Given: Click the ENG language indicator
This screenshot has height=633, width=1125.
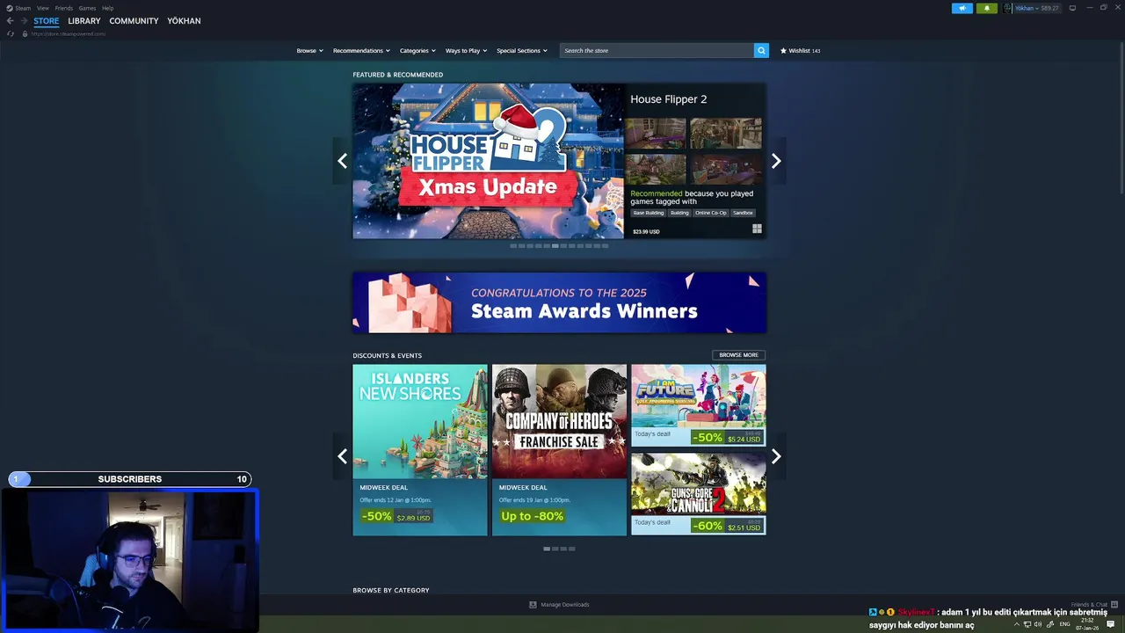Looking at the screenshot, I should coord(1065,624).
